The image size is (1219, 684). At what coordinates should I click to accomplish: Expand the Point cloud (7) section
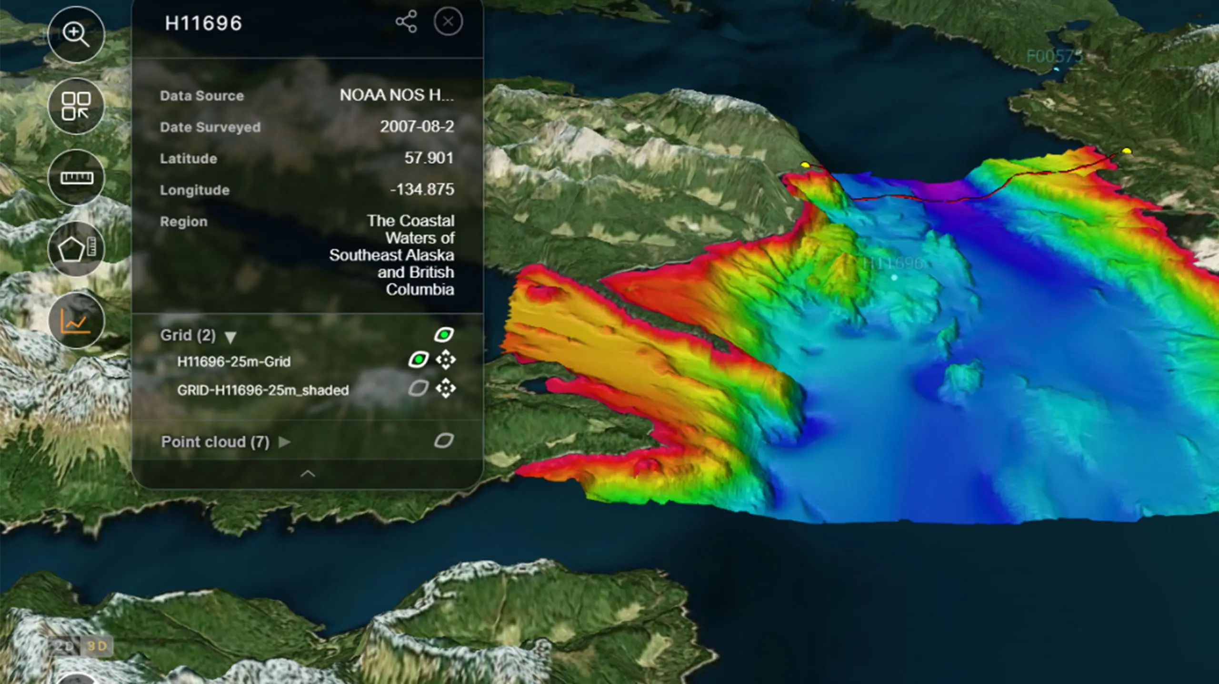click(286, 442)
